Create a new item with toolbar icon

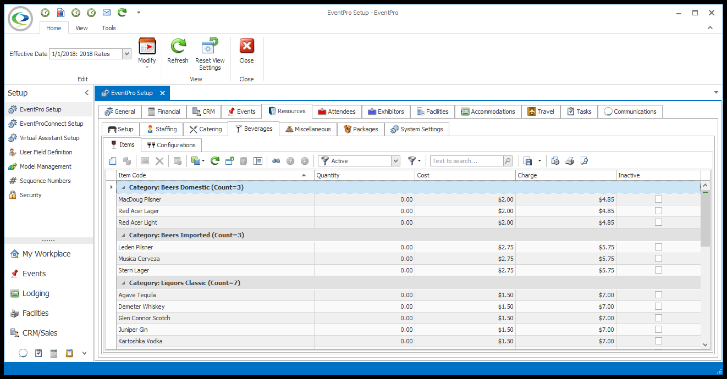click(113, 161)
